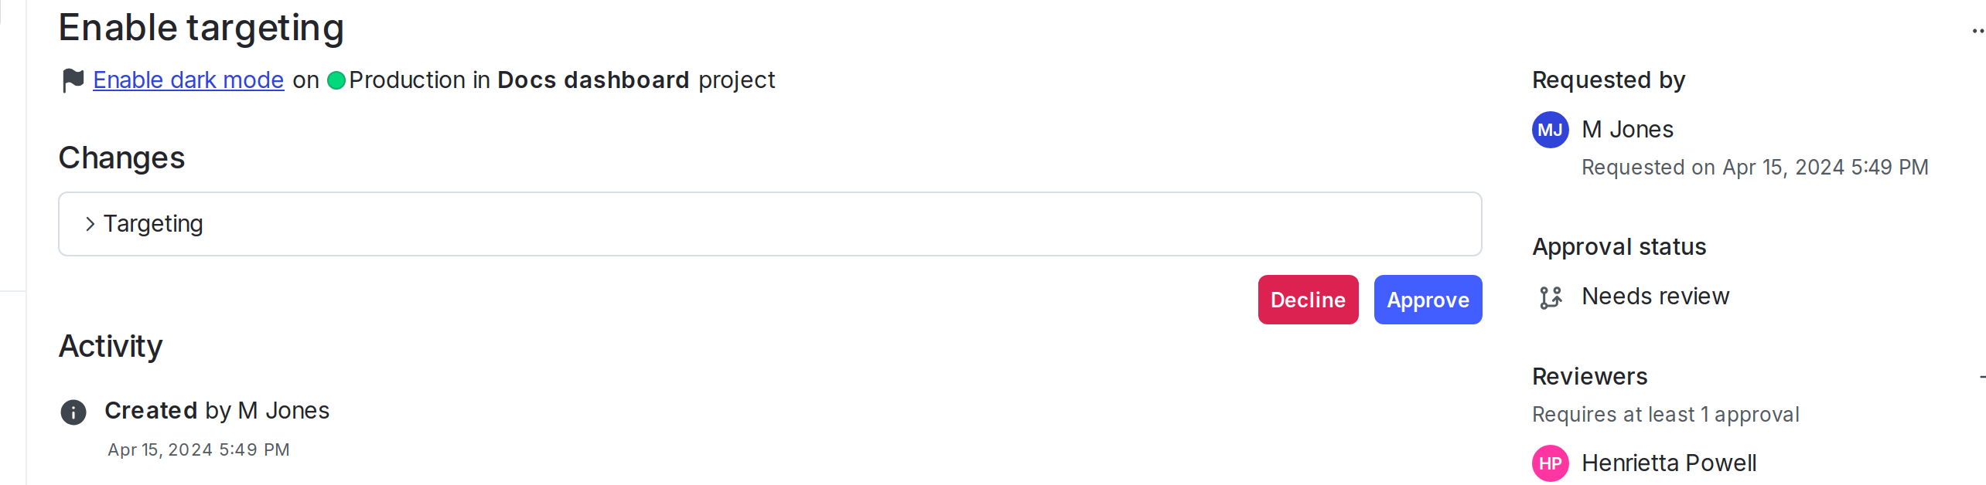
Task: Click the info icon beside the Created entry
Action: pos(73,412)
